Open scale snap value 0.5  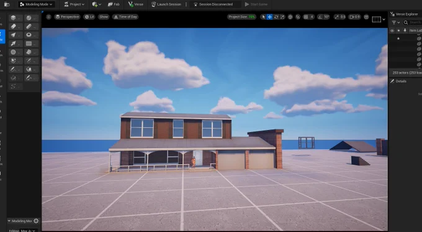coord(343,17)
